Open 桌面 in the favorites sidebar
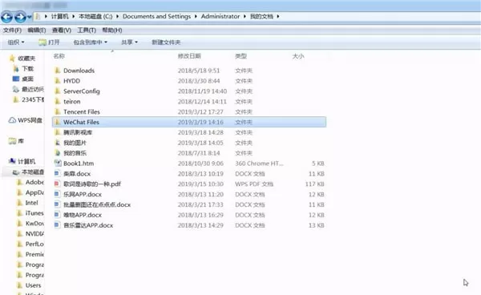The width and height of the screenshot is (481, 295). tap(27, 79)
